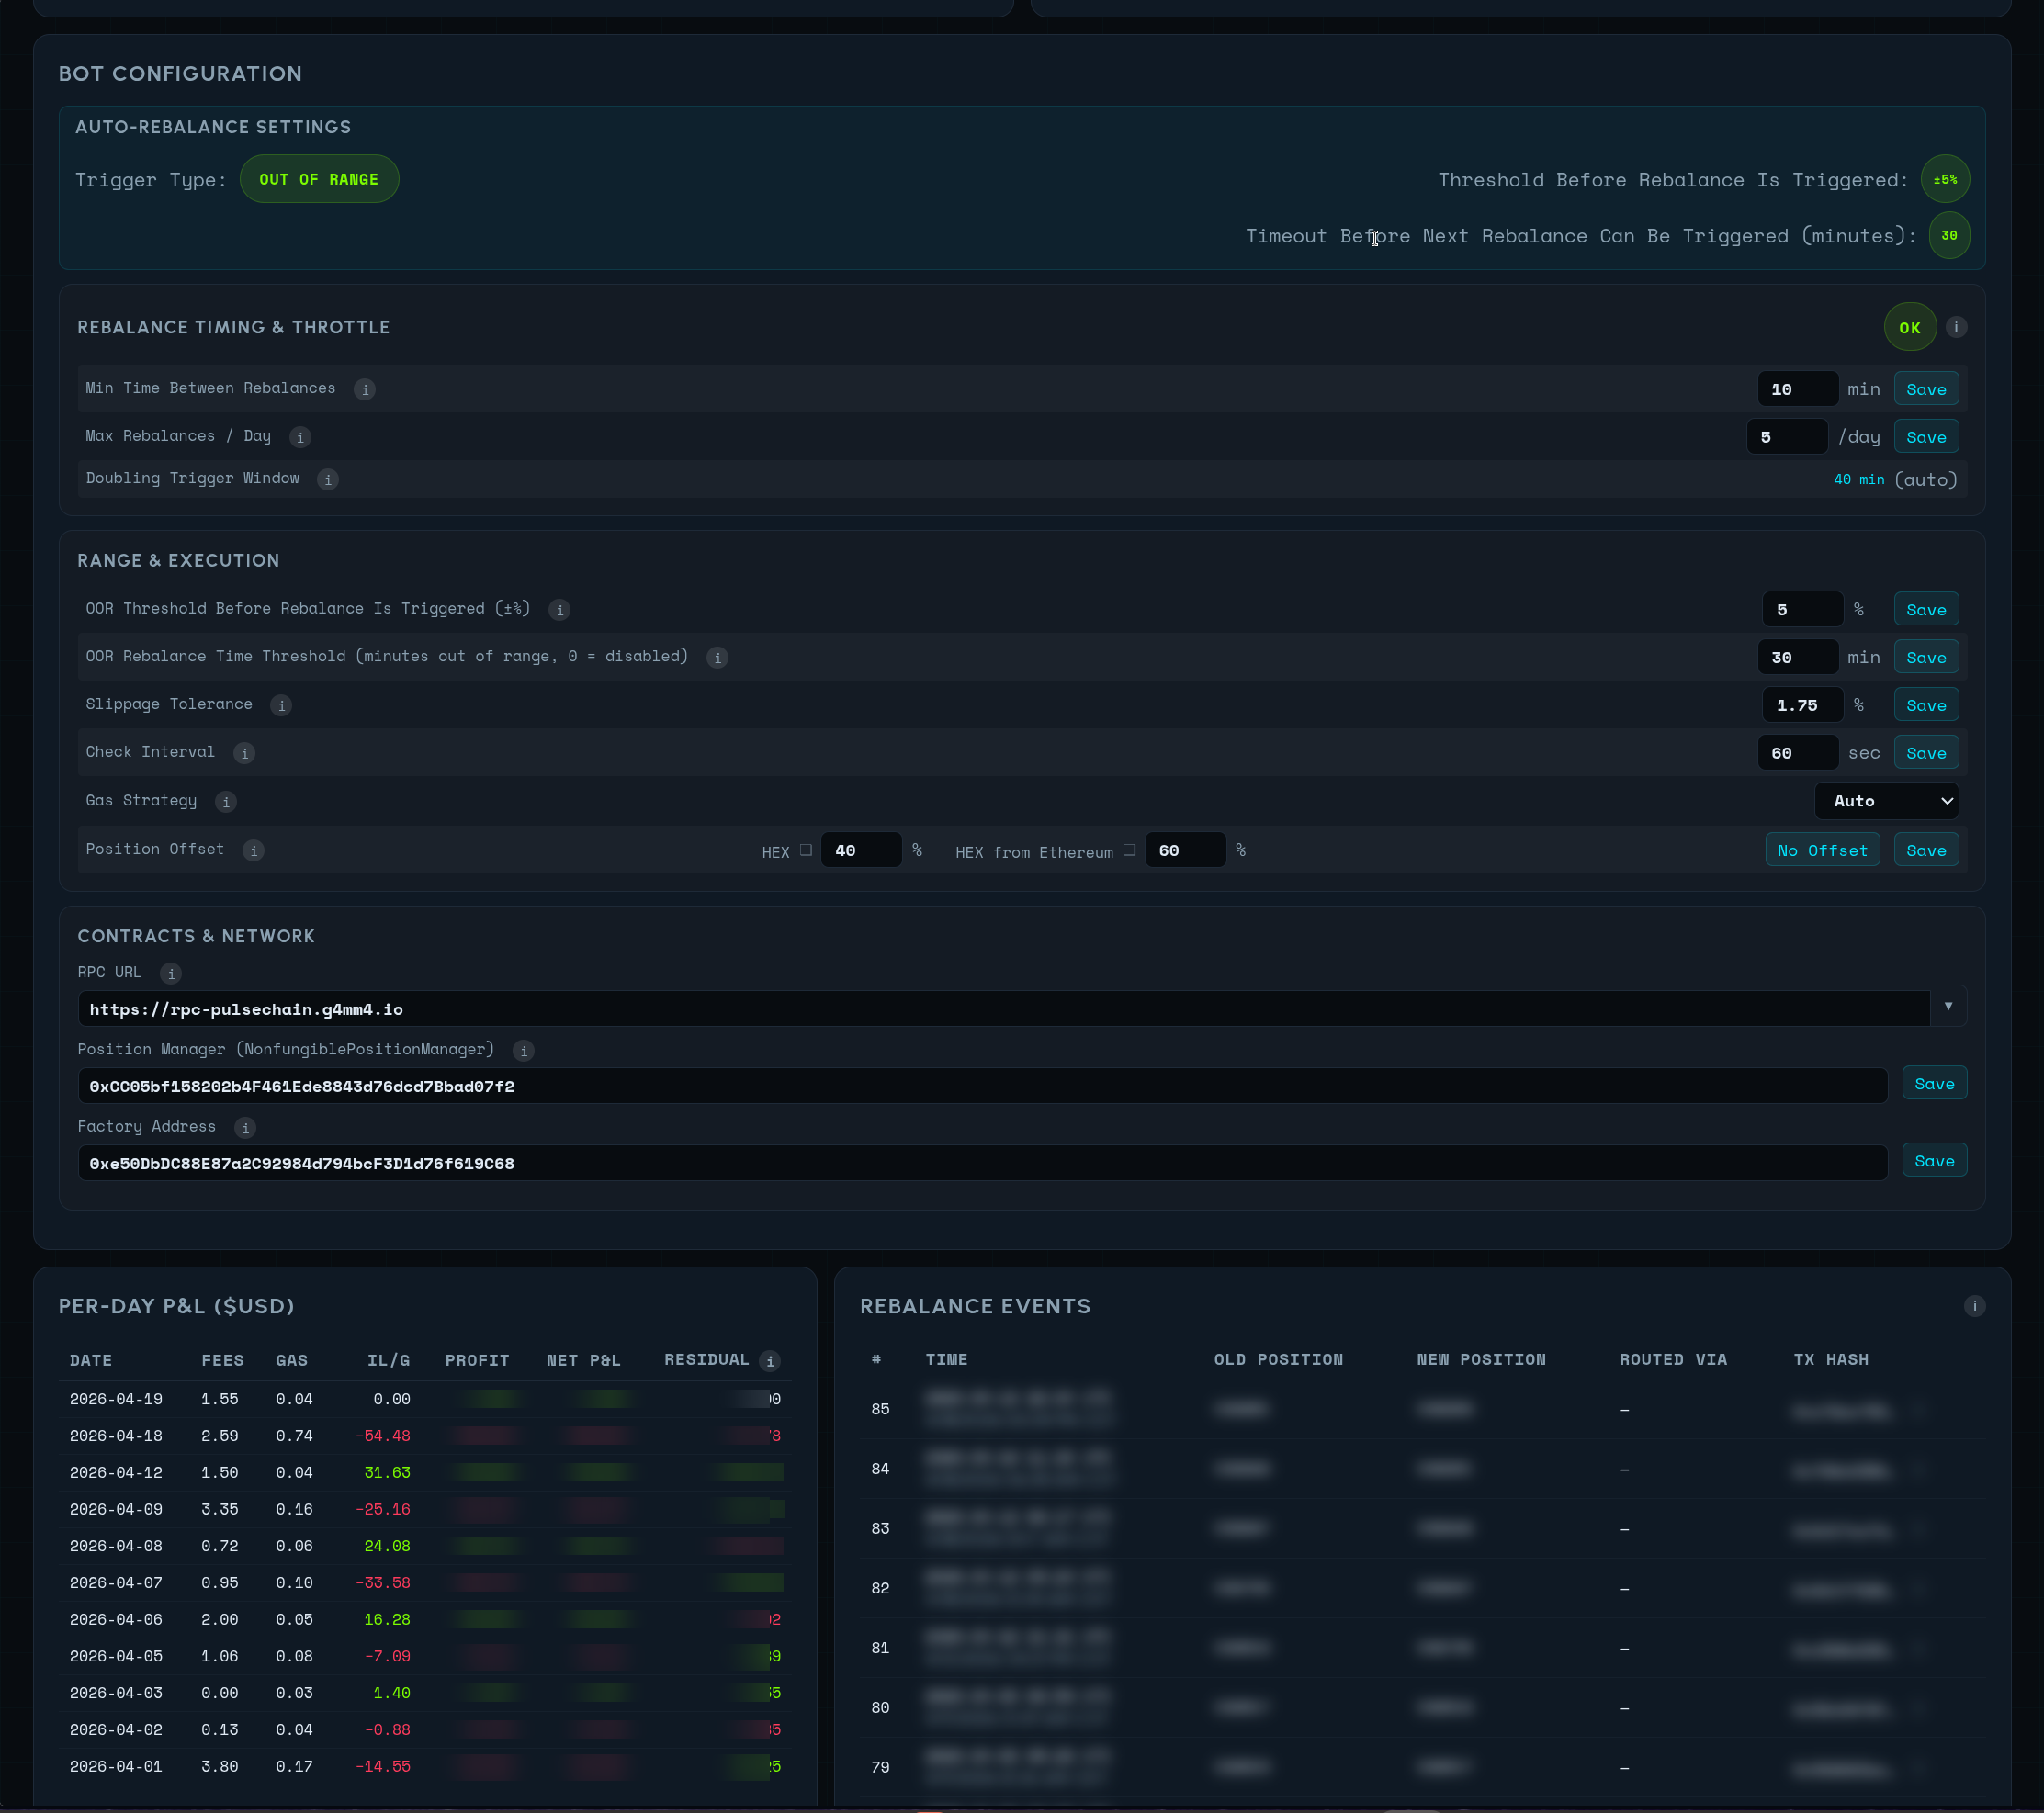2044x1813 pixels.
Task: Click the ±5% threshold badge
Action: (1945, 179)
